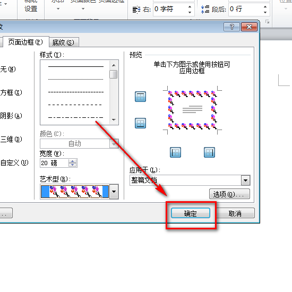Expand the 水印 ribbon dropdown arrow
Screen dimensions: 292x292
(58, 8)
